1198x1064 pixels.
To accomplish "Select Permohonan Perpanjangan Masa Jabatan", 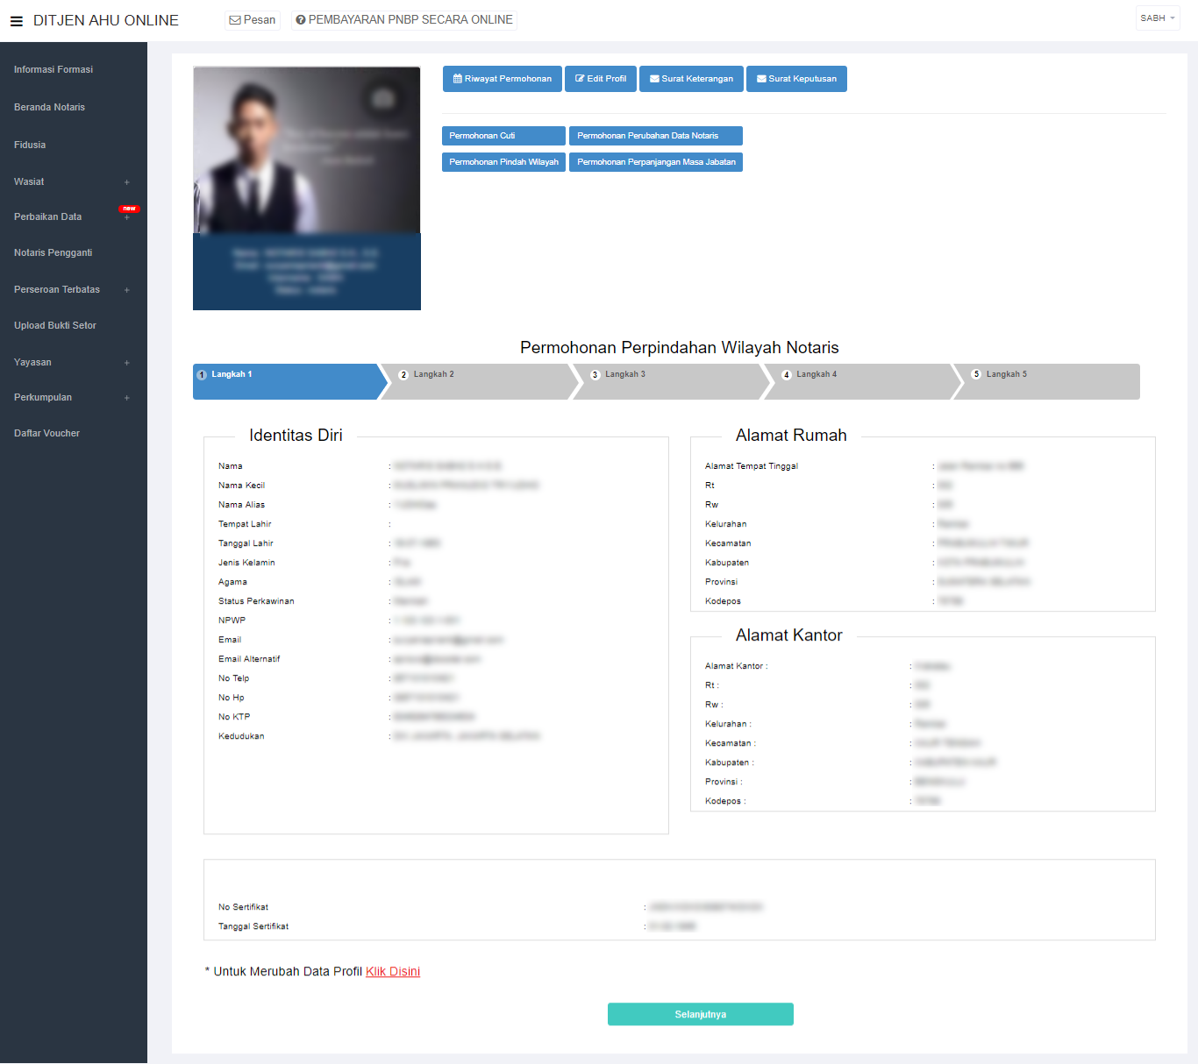I will (656, 162).
